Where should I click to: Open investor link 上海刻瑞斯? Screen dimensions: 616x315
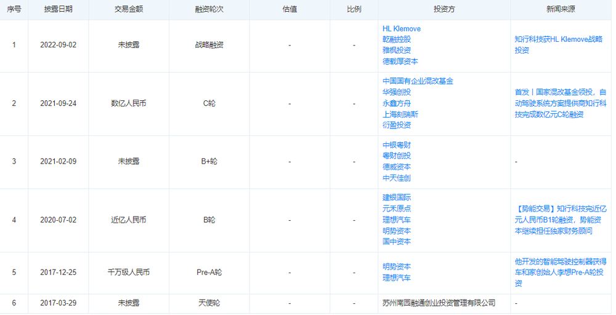point(400,114)
